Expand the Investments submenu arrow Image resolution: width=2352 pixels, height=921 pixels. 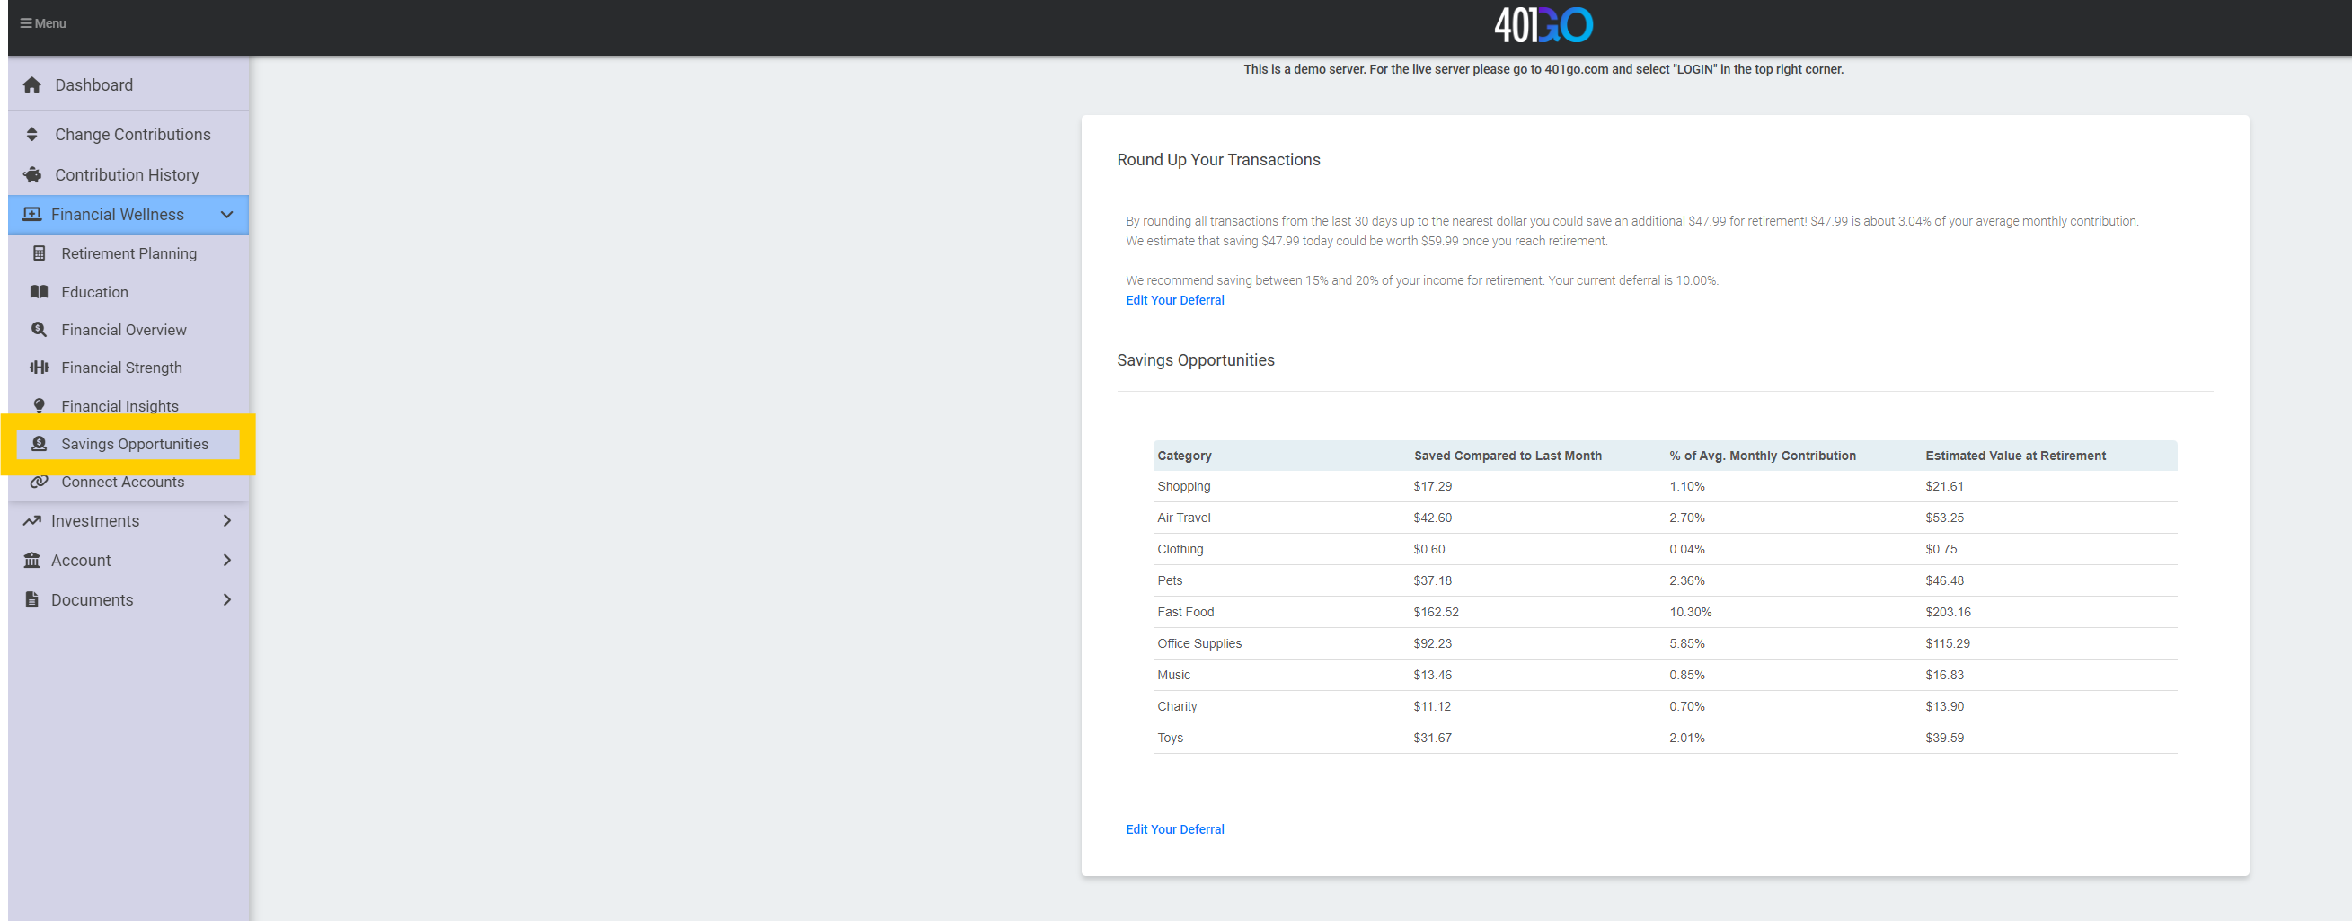[x=226, y=521]
